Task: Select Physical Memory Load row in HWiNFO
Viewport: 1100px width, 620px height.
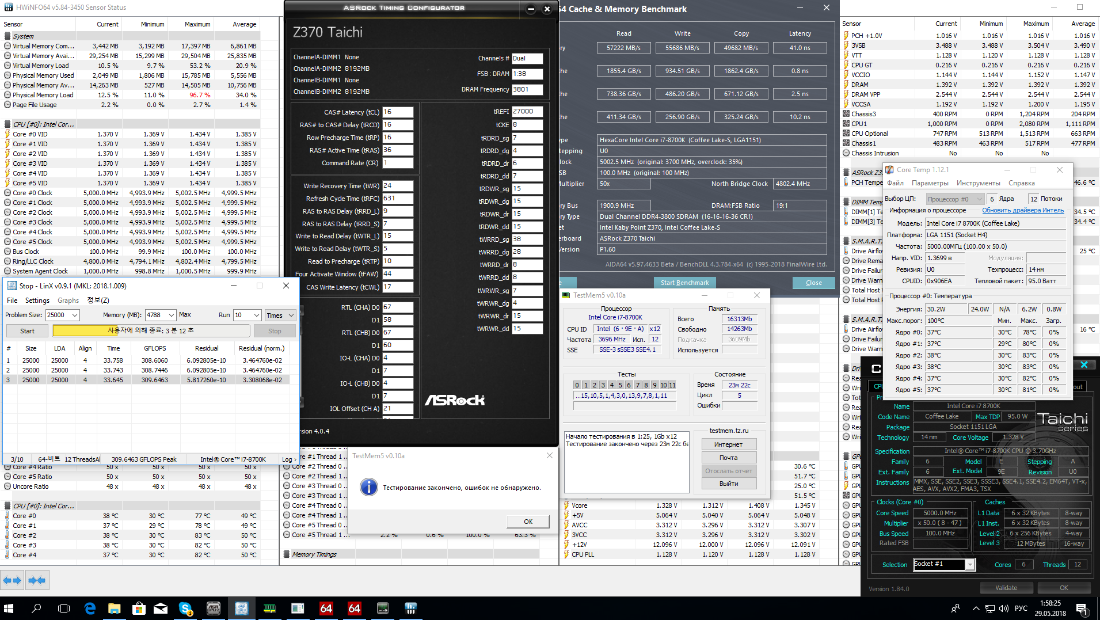Action: coord(130,95)
